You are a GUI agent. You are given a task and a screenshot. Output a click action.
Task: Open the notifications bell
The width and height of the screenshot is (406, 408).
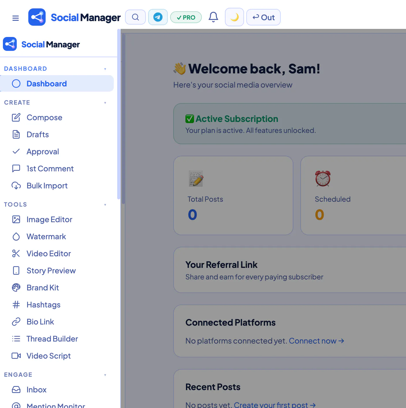[213, 17]
